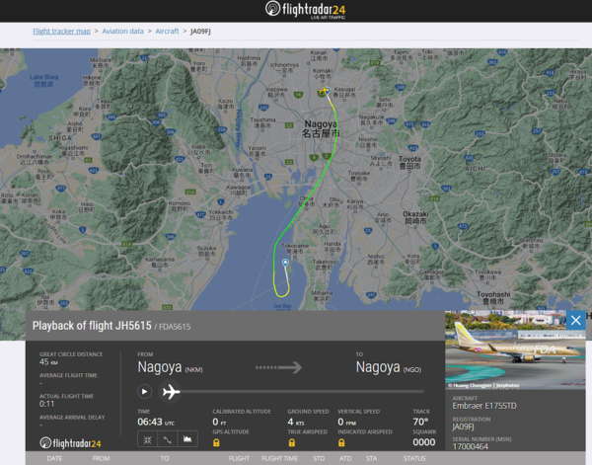Click the Toyohashi city label on map
Image resolution: width=592 pixels, height=465 pixels.
click(493, 298)
